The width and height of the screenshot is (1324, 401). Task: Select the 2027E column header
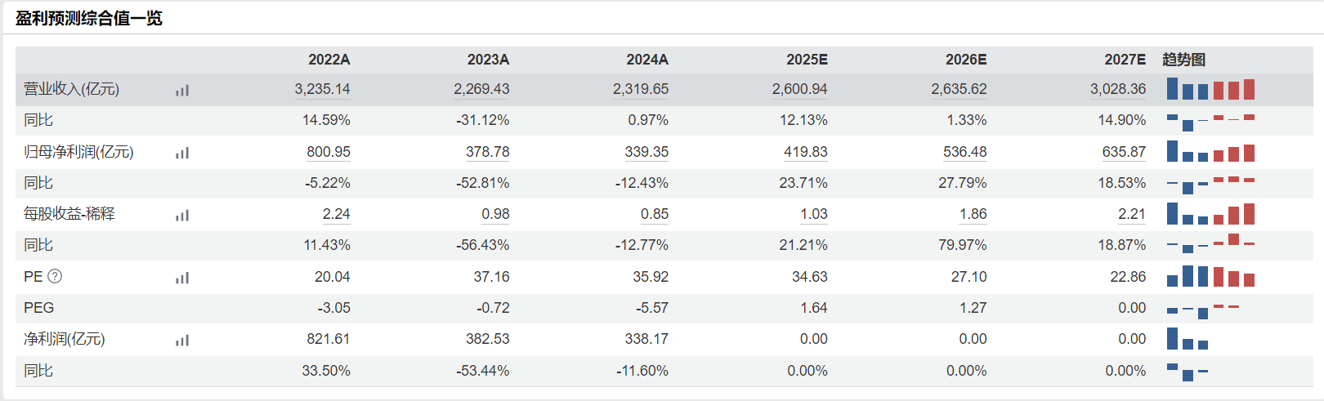point(1125,60)
